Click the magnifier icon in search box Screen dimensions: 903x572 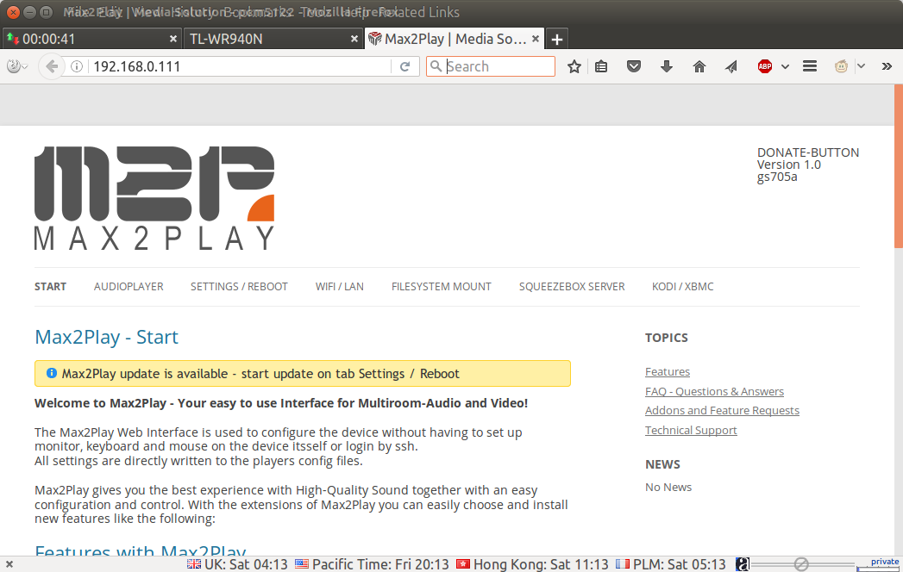point(436,66)
